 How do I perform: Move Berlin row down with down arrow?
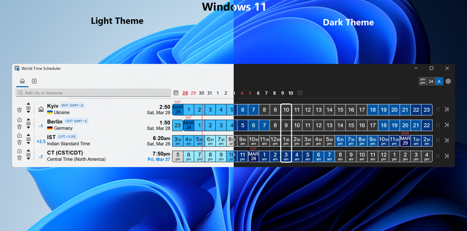tap(28, 128)
